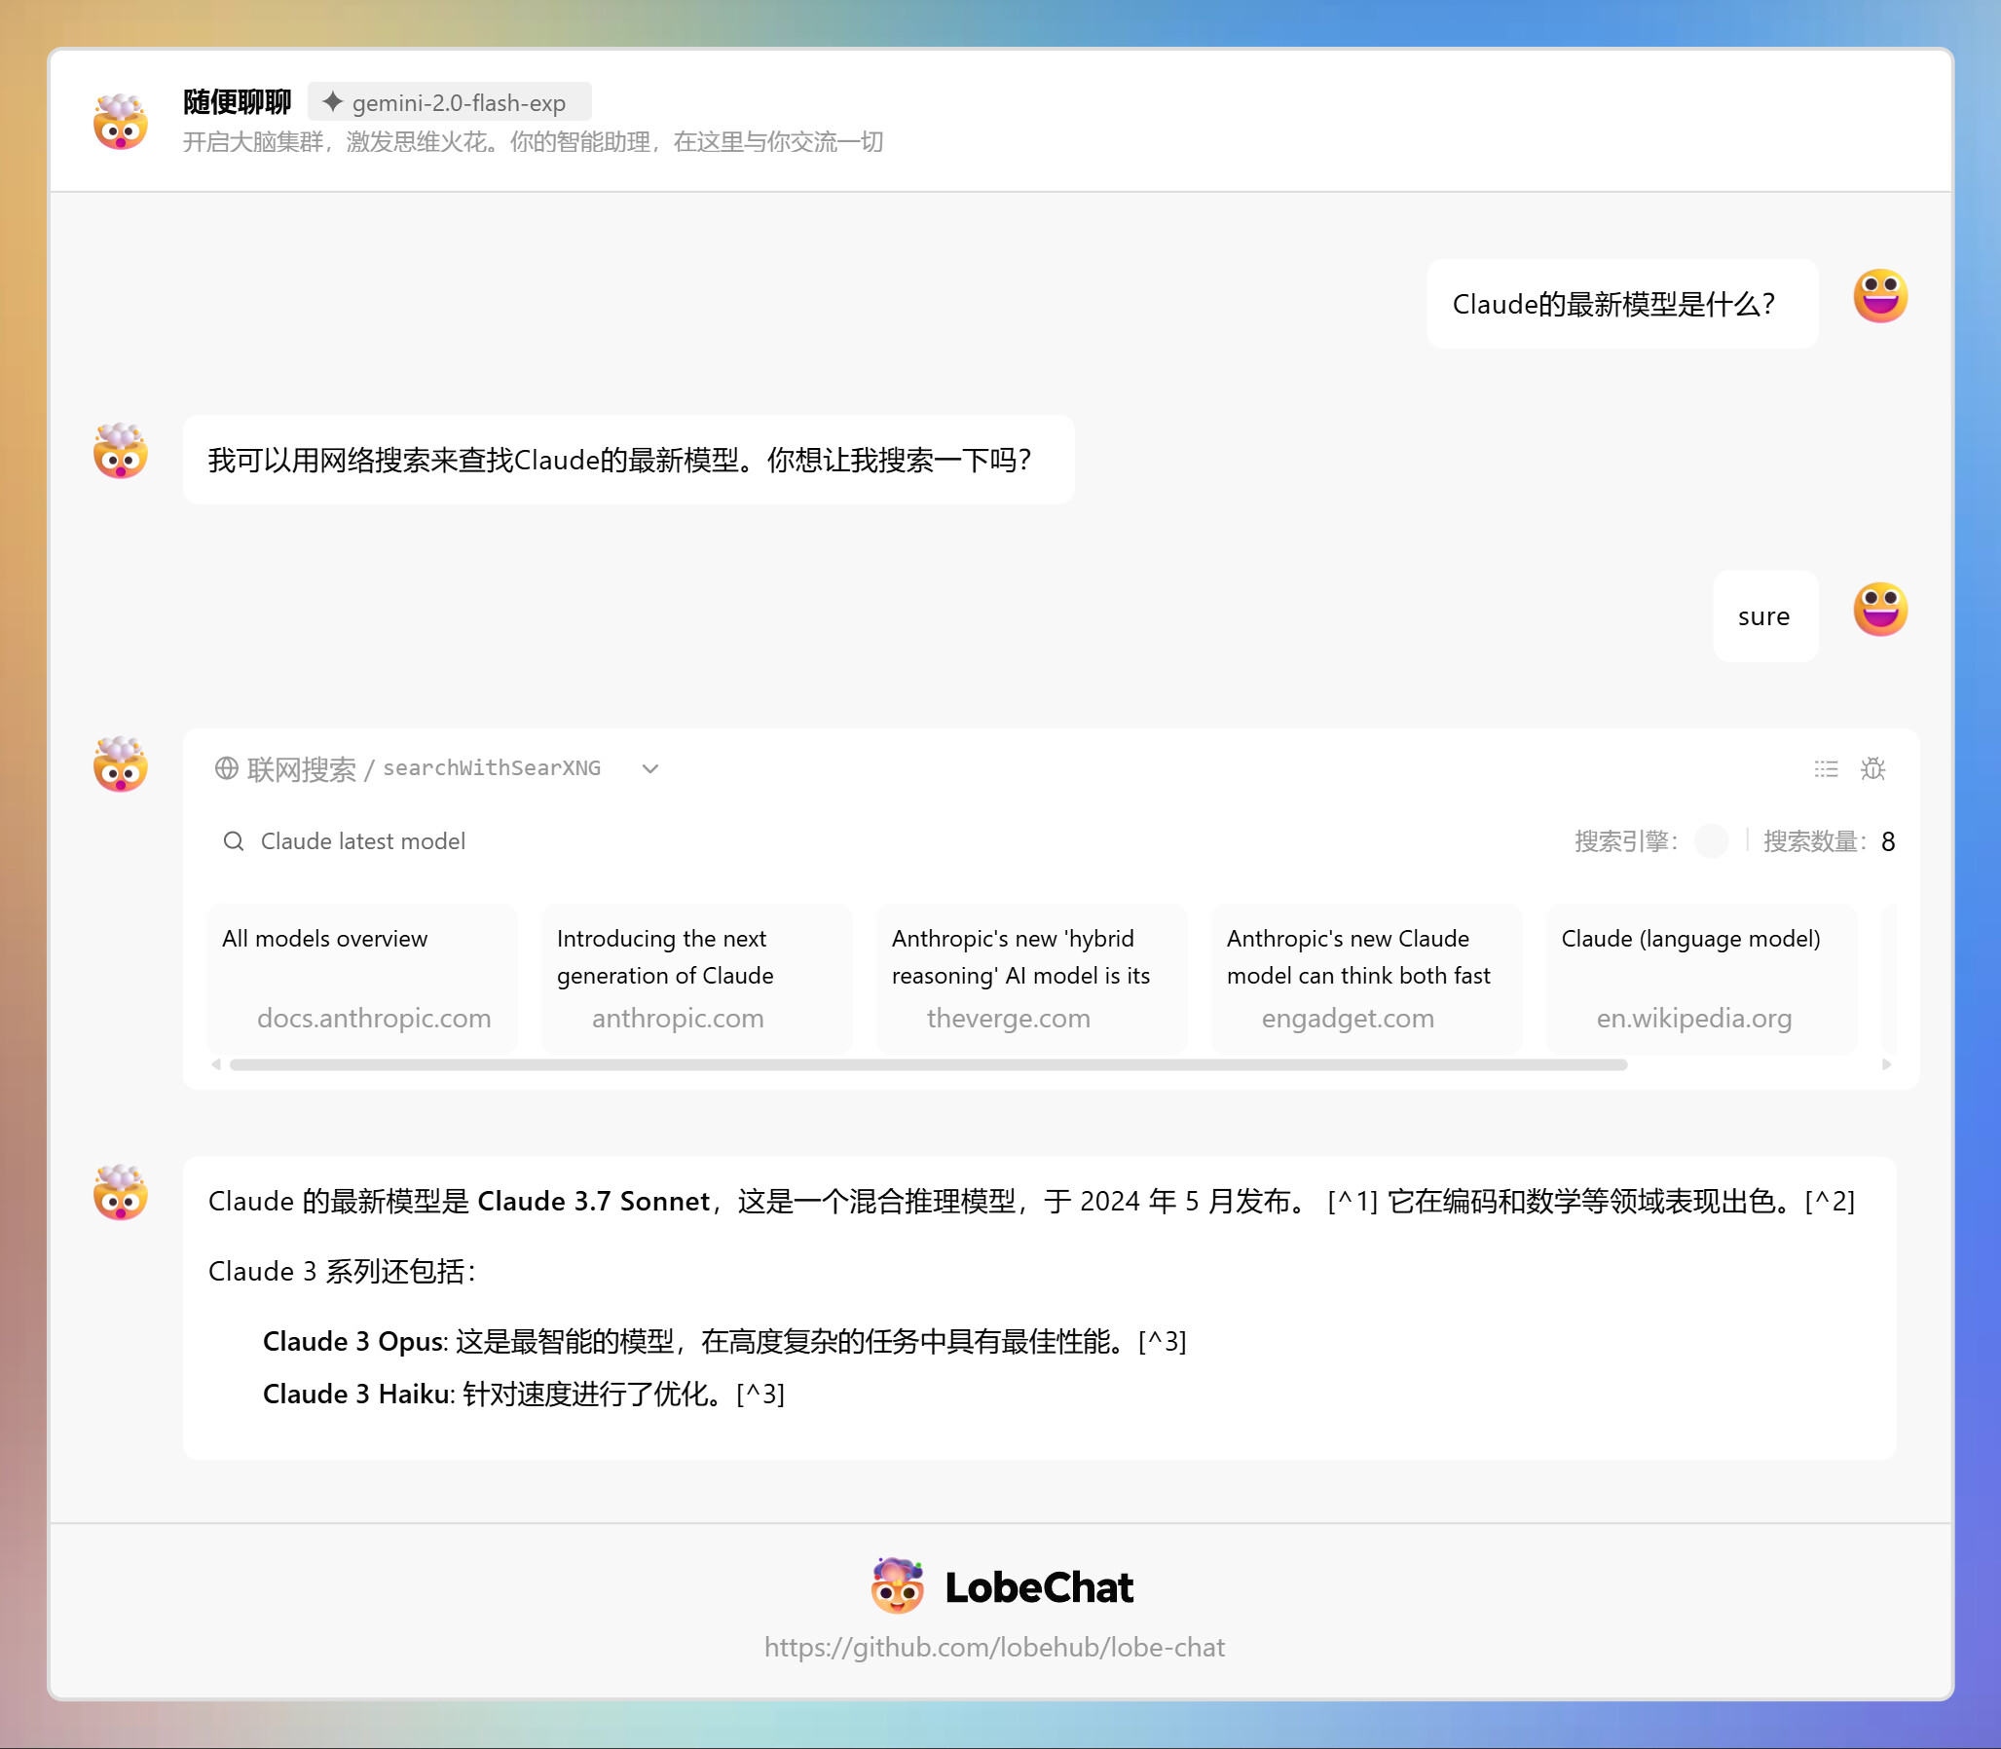Open the Claude (language model) Wikipedia card
This screenshot has width=2001, height=1749.
[x=1701, y=978]
